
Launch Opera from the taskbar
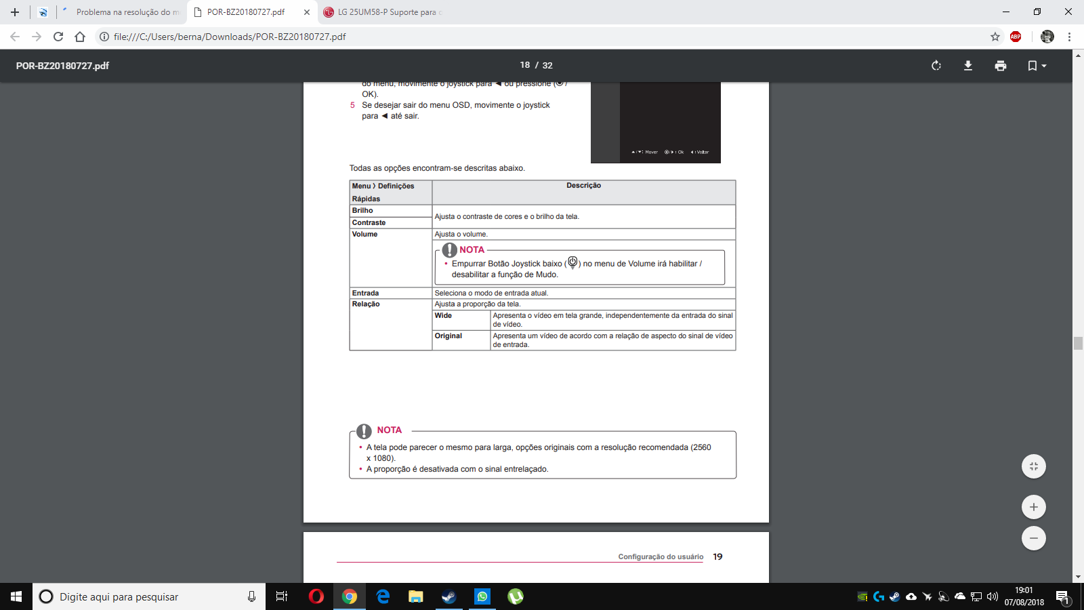point(316,596)
